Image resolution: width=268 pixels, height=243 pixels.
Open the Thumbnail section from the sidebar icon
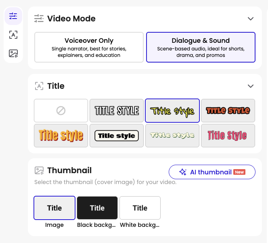pyautogui.click(x=13, y=53)
